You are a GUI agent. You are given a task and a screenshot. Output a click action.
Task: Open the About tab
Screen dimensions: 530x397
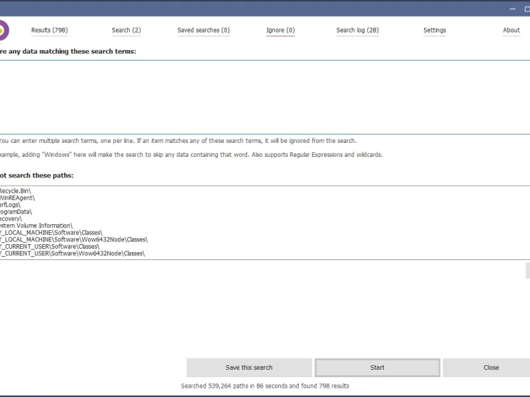511,30
